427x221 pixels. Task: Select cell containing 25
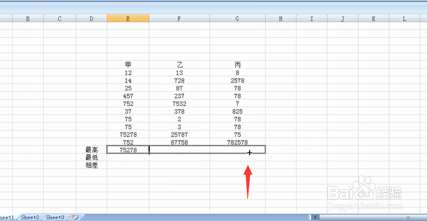pyautogui.click(x=128, y=88)
